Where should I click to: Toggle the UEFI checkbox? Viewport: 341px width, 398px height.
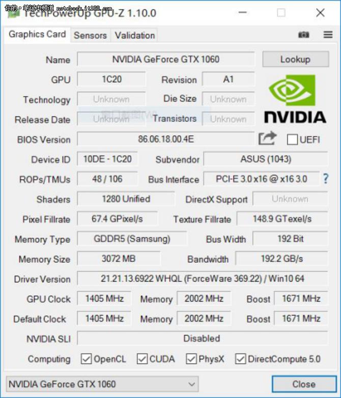click(292, 139)
